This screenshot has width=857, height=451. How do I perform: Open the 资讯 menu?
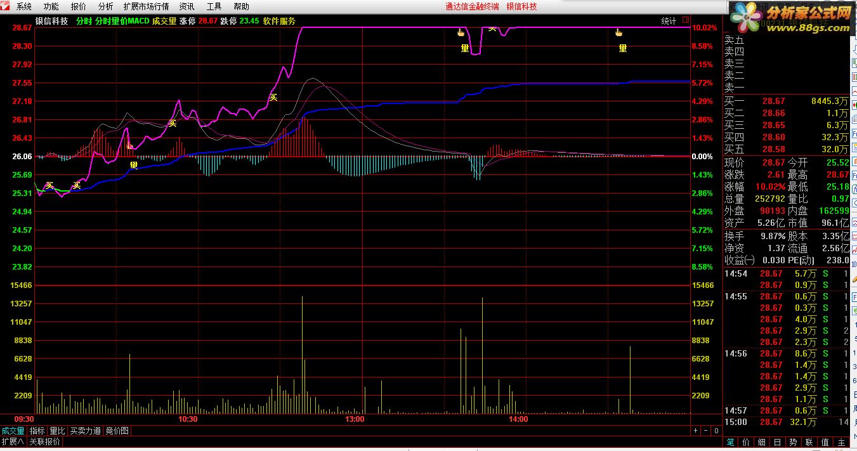(x=186, y=6)
